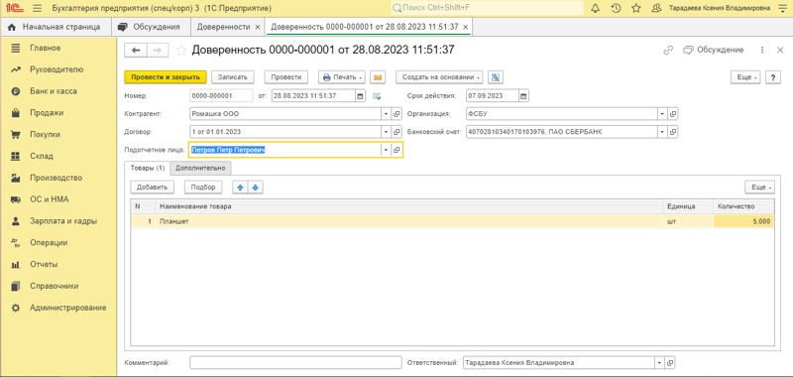Viewport: 793px width, 377px height.
Task: Switch to Начальная страница tab
Action: click(x=55, y=27)
